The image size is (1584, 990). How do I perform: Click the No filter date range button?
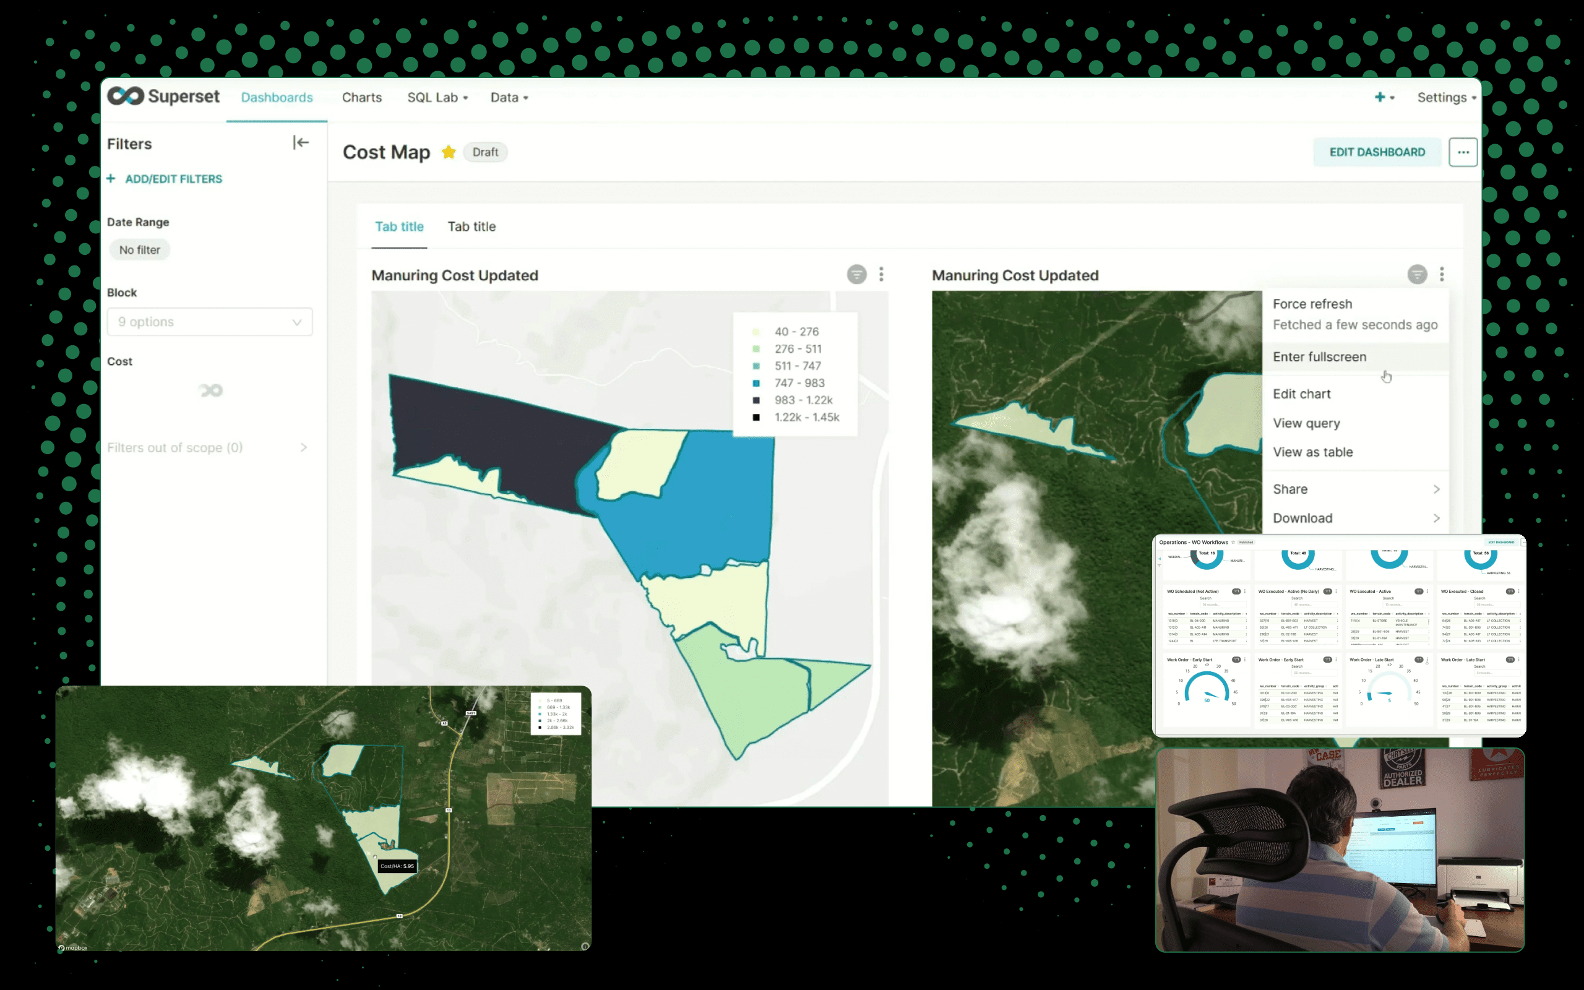(x=139, y=250)
